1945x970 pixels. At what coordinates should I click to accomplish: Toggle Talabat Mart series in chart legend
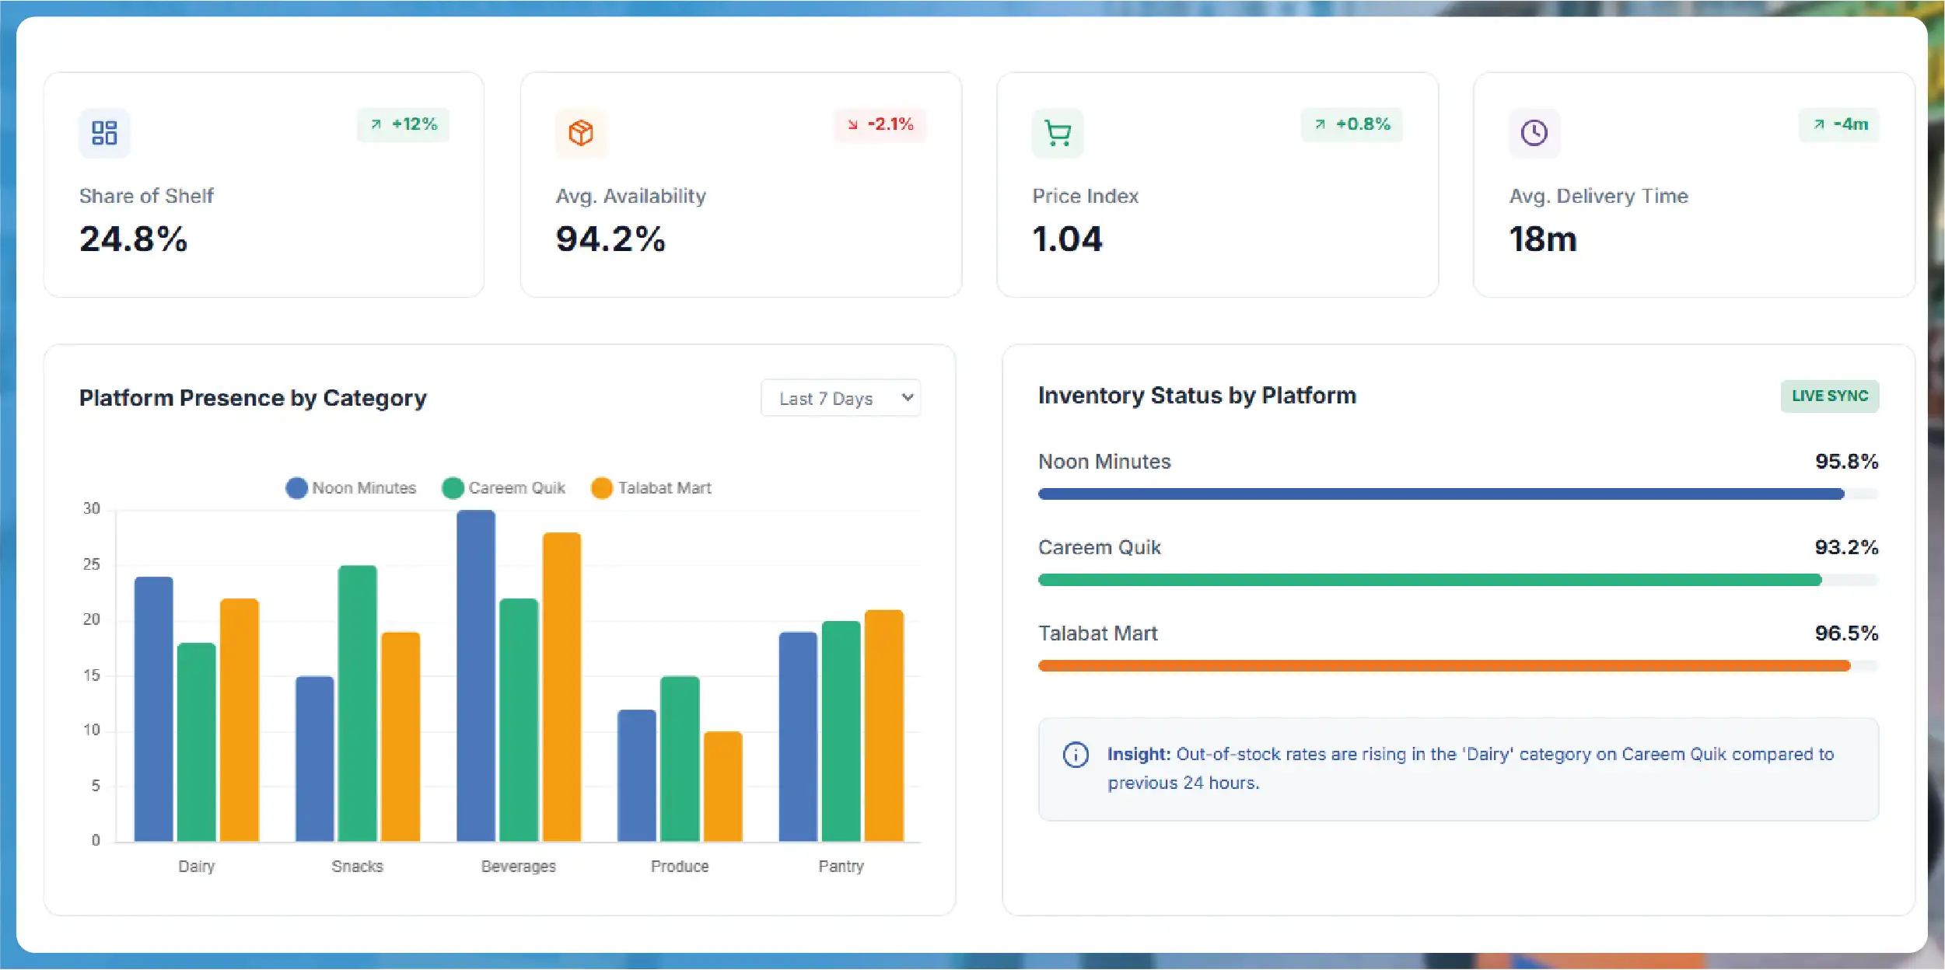tap(652, 488)
